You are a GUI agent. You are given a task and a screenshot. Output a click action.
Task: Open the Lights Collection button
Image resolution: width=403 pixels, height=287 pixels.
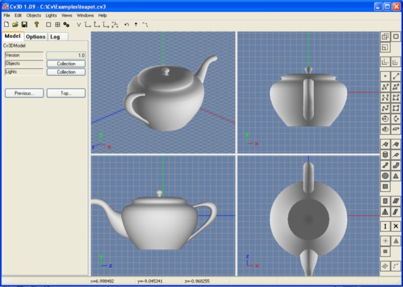(x=66, y=72)
